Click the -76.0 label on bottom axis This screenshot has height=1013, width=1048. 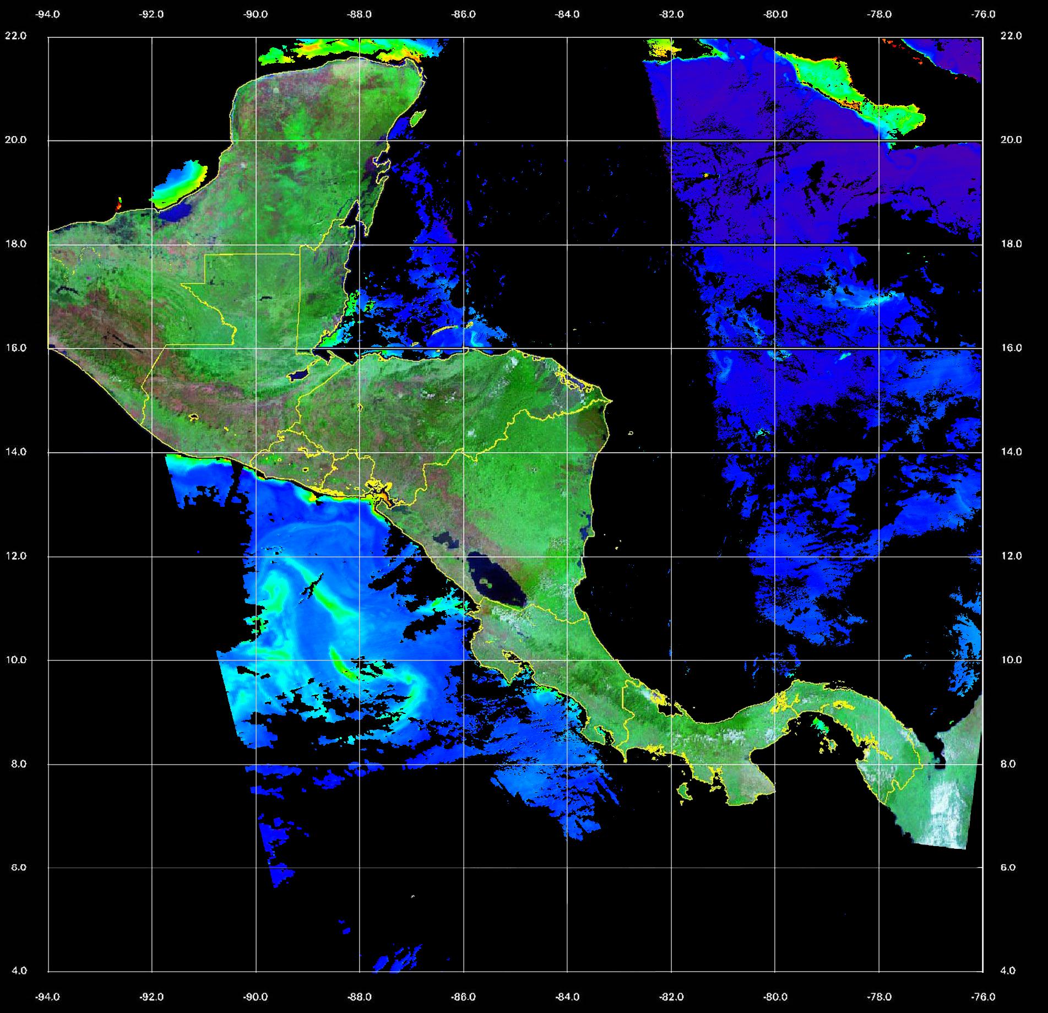984,997
